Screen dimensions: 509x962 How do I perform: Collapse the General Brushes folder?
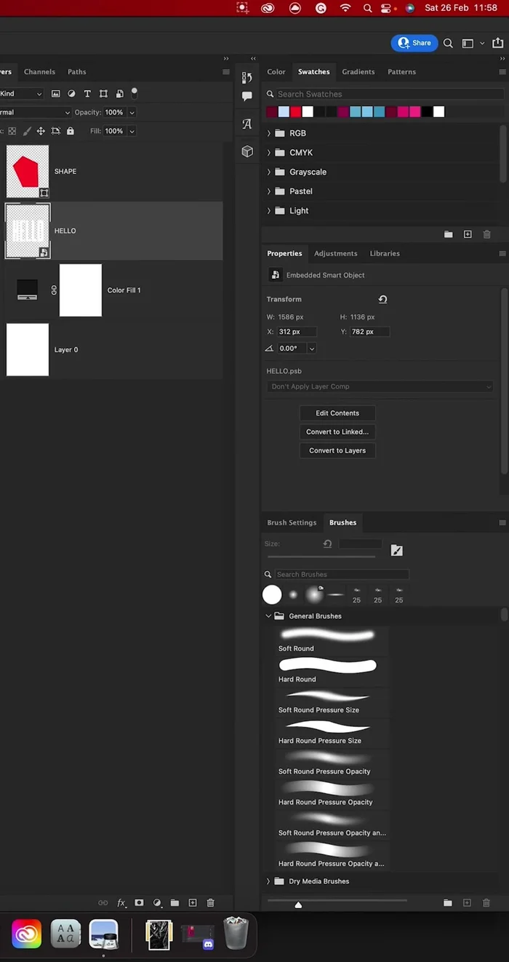(268, 616)
